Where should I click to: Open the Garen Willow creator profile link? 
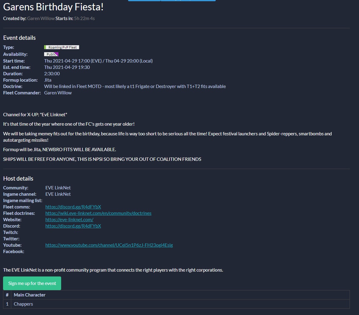click(41, 18)
